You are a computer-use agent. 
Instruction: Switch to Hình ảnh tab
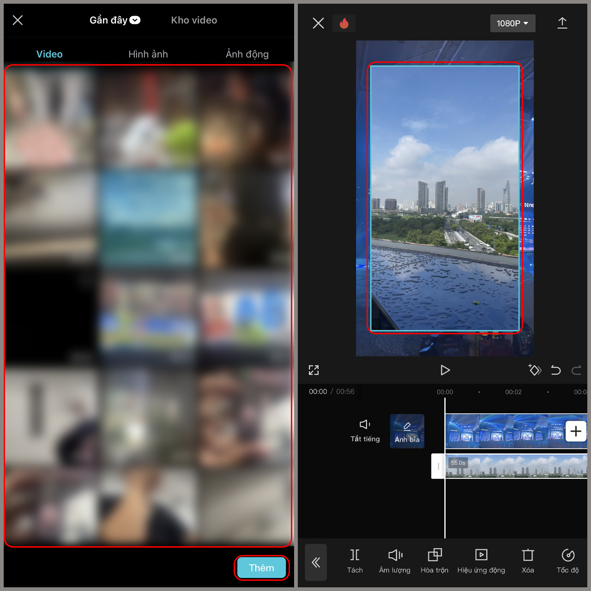[148, 54]
